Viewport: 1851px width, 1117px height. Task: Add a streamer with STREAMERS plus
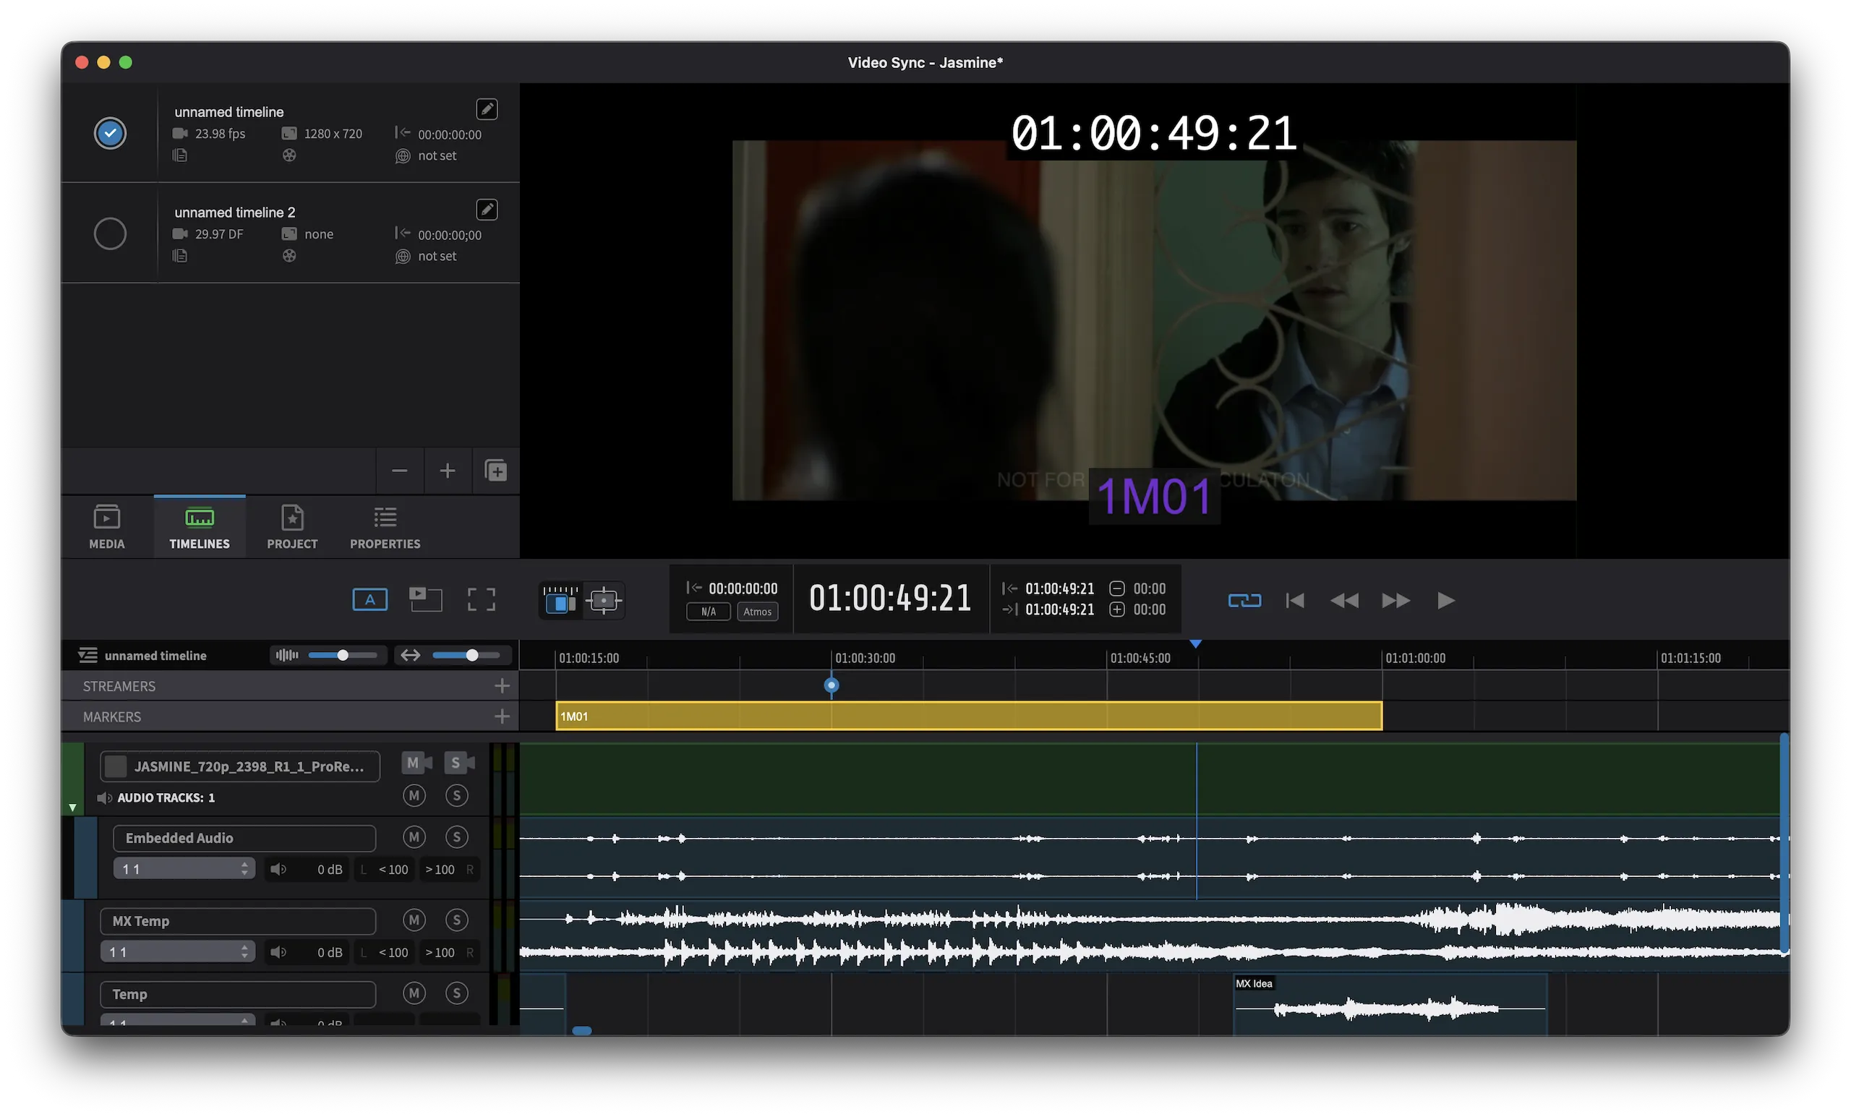[x=502, y=687]
